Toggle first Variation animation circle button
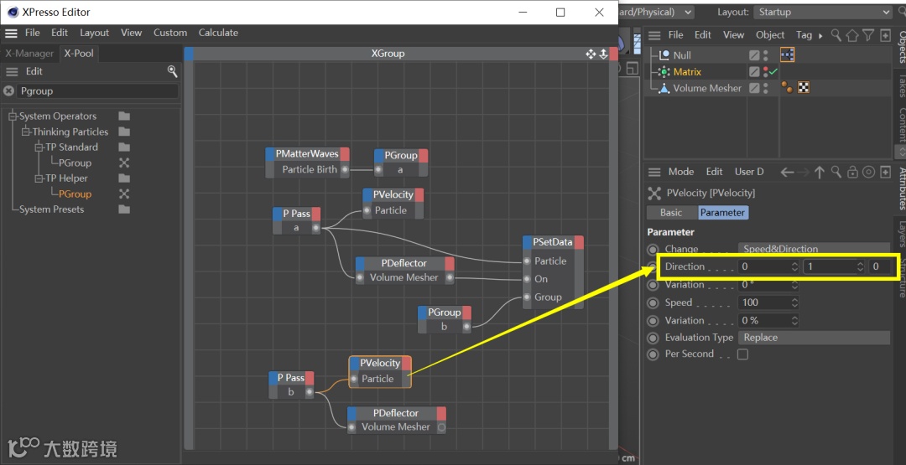The height and width of the screenshot is (465, 906). pos(653,285)
